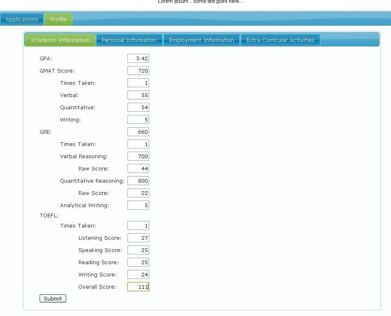Click the TOEFL Times Taken input
Image resolution: width=391 pixels, height=316 pixels.
click(x=138, y=225)
